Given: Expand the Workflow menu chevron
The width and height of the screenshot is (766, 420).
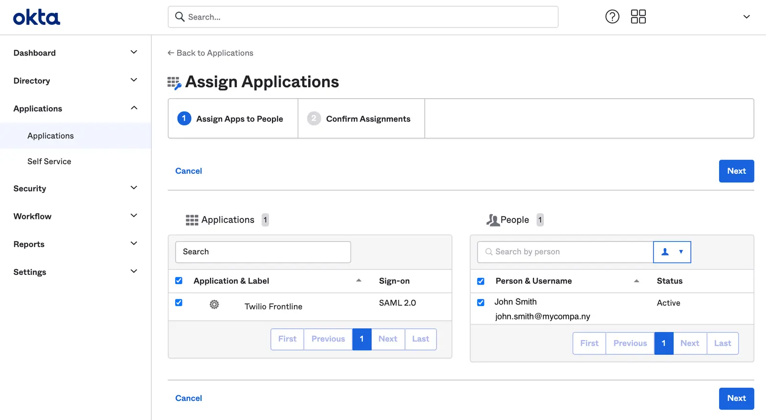Looking at the screenshot, I should pyautogui.click(x=134, y=216).
